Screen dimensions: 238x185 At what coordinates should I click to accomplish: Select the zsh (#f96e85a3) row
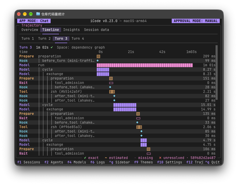click(117, 127)
